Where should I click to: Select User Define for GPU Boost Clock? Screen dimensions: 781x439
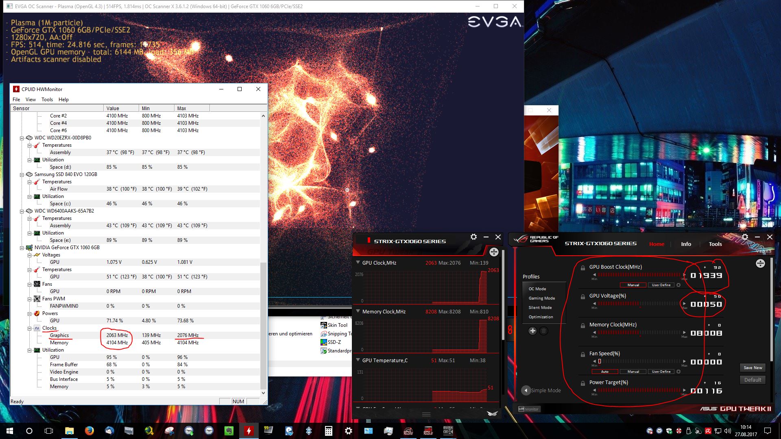(661, 285)
